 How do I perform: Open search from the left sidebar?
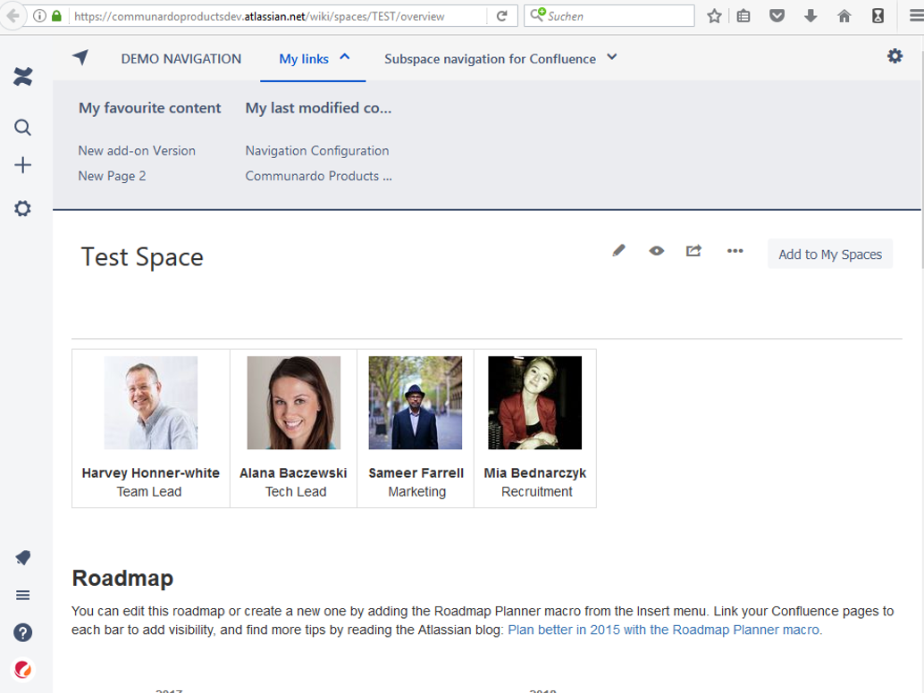point(22,127)
